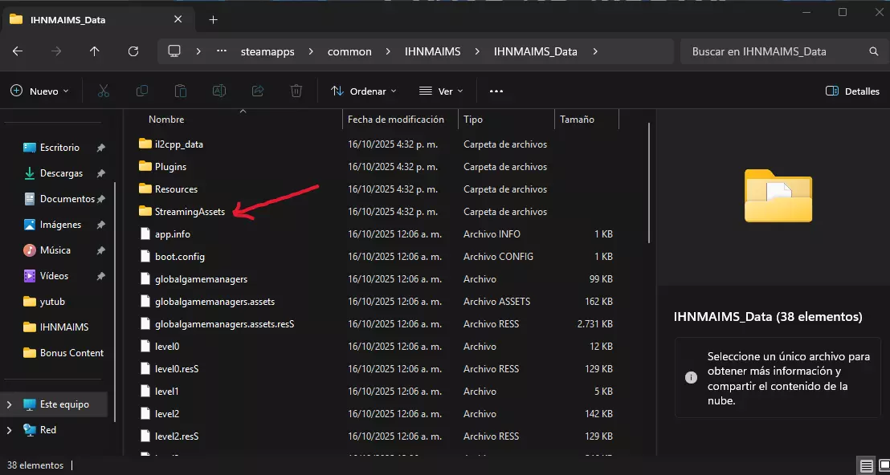Expand the Este equipo tree node
890x475 pixels.
pos(10,404)
